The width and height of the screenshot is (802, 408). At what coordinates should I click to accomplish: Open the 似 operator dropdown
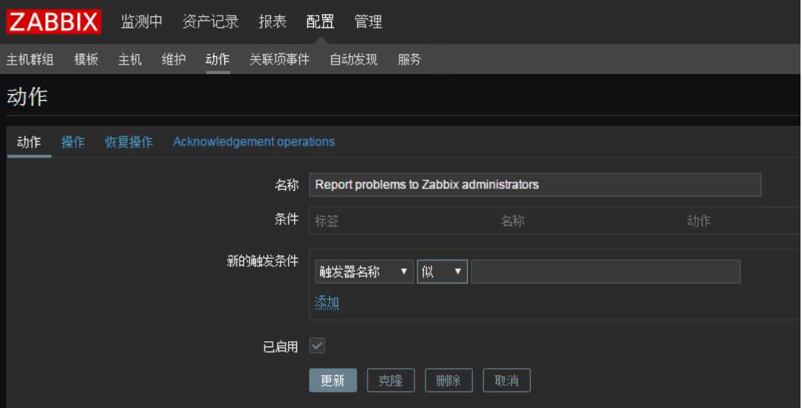[442, 272]
